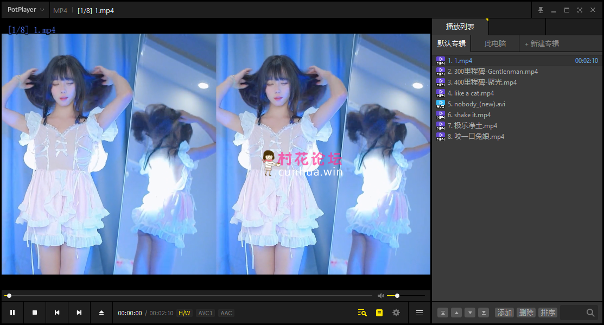
Task: Click the total duration 00:02:10 on control bar
Action: click(x=161, y=313)
